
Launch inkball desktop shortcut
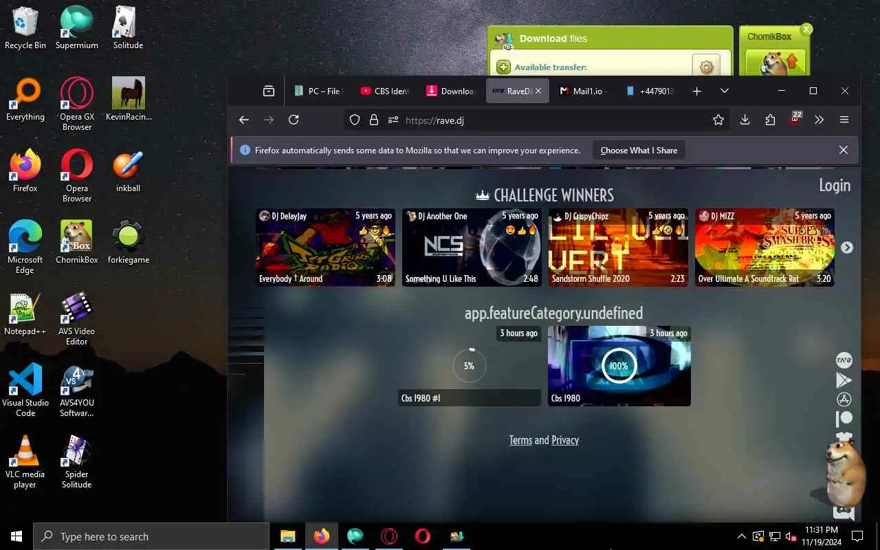[x=128, y=170]
